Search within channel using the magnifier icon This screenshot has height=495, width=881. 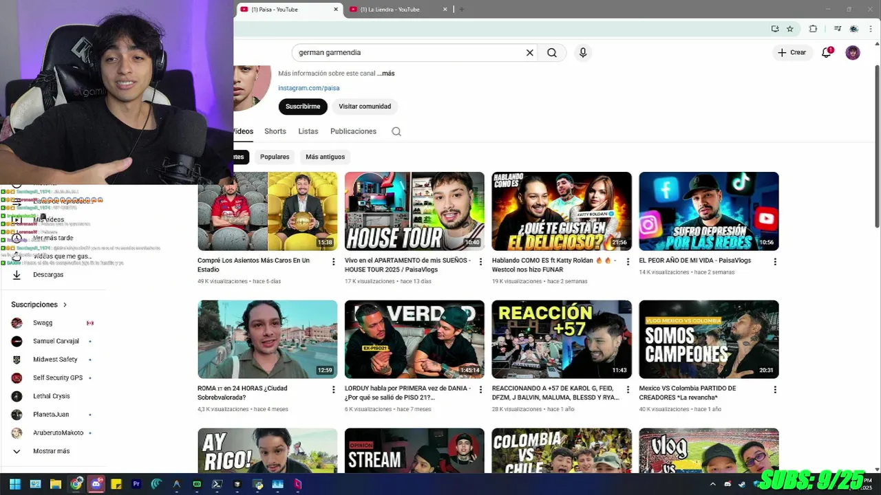tap(396, 131)
